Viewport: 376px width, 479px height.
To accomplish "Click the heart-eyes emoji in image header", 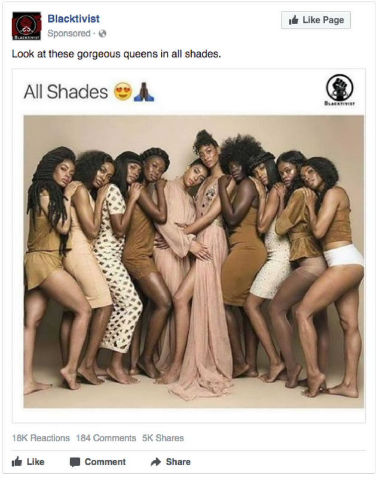I will point(123,92).
